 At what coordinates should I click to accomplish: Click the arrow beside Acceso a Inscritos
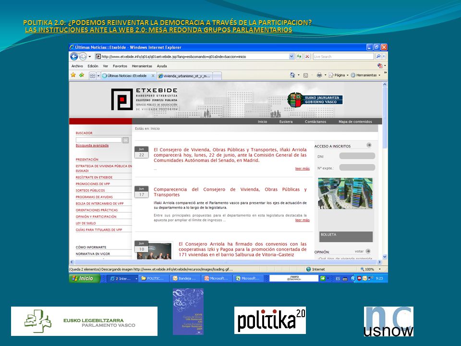[x=369, y=145]
